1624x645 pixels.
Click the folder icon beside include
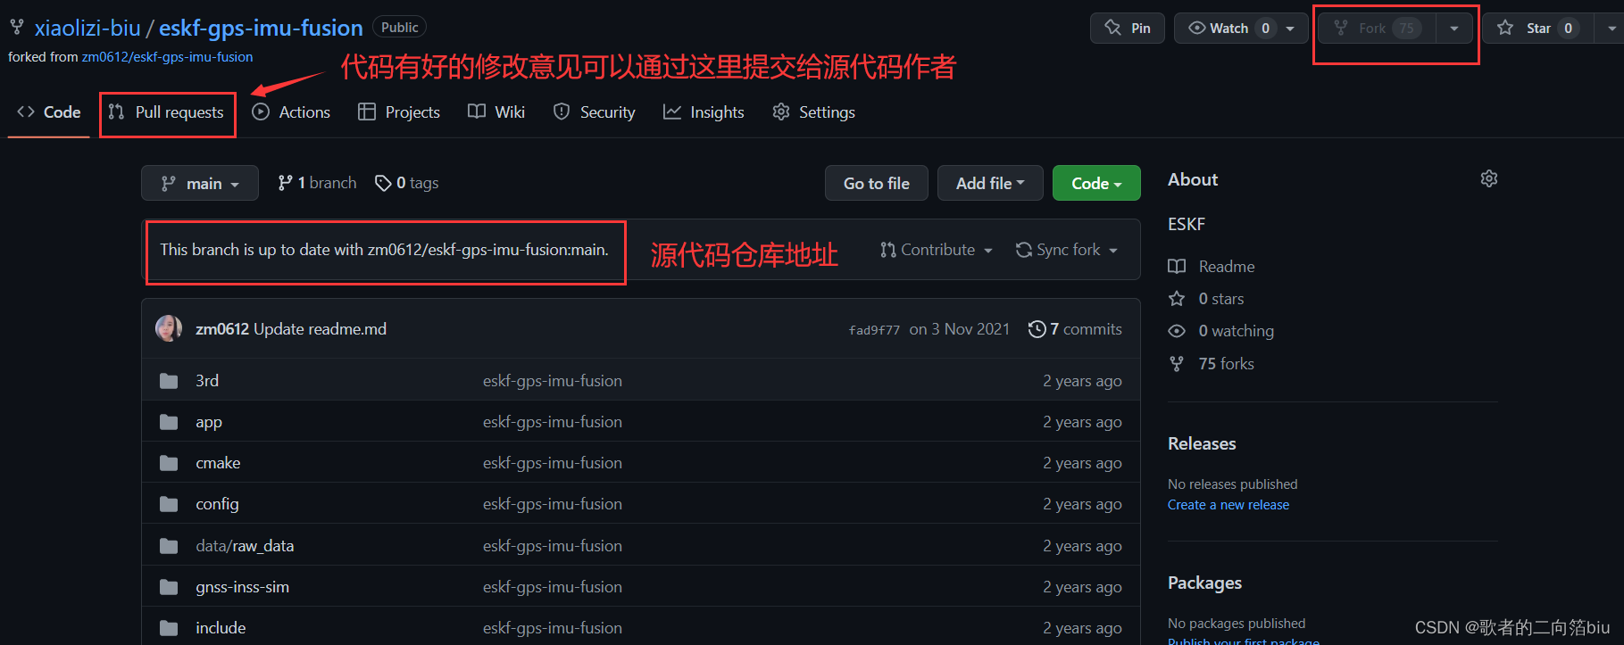point(169,628)
